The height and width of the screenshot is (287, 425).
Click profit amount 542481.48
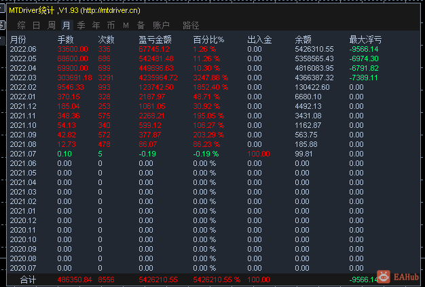pyautogui.click(x=156, y=58)
